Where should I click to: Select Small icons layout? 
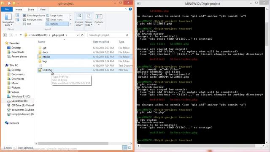click(x=54, y=20)
